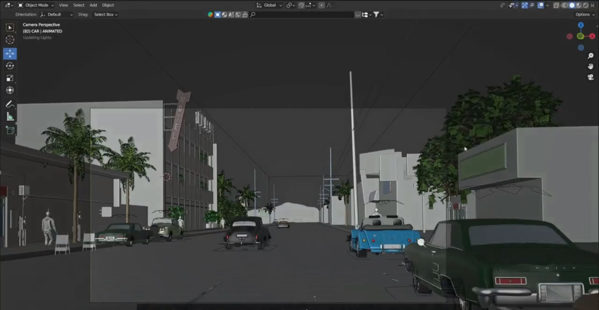Select the Select Box tool in toolbar
599x310 pixels.
(10, 28)
